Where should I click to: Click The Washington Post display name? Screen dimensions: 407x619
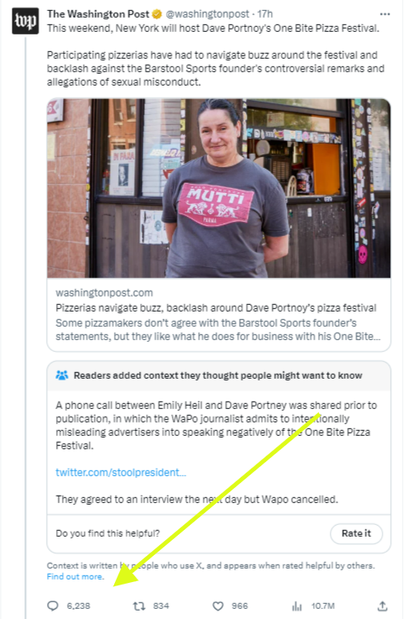(x=98, y=14)
